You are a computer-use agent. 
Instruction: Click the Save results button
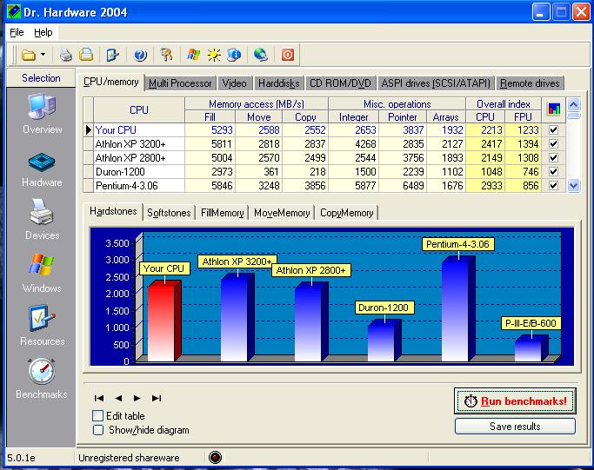tap(515, 427)
